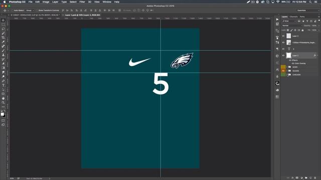Toggle visibility of the GUIDES group

point(283,71)
